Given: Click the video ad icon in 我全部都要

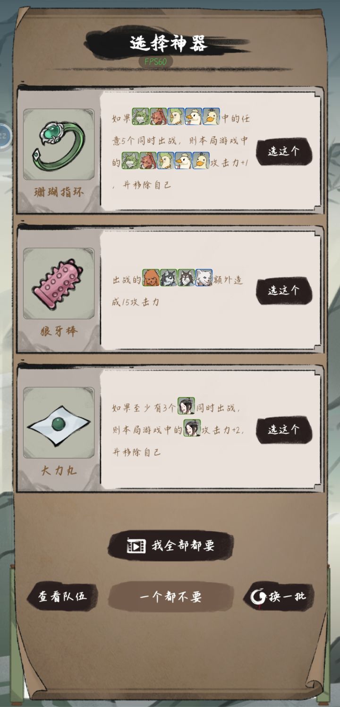Looking at the screenshot, I should click(x=136, y=546).
